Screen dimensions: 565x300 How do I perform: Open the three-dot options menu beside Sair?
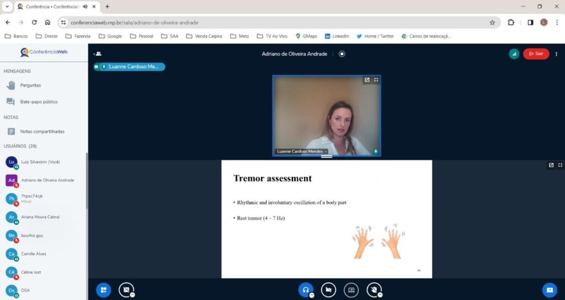[556, 54]
